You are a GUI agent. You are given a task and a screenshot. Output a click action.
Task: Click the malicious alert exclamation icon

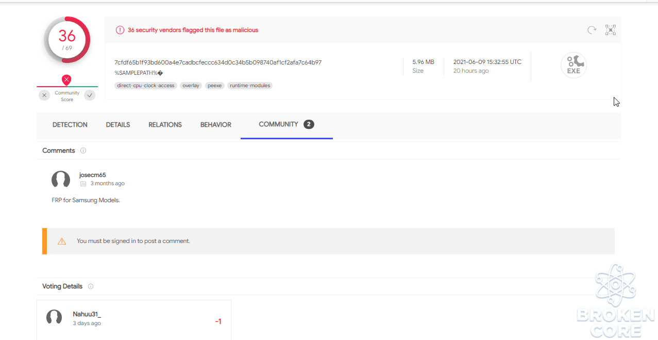pos(120,30)
